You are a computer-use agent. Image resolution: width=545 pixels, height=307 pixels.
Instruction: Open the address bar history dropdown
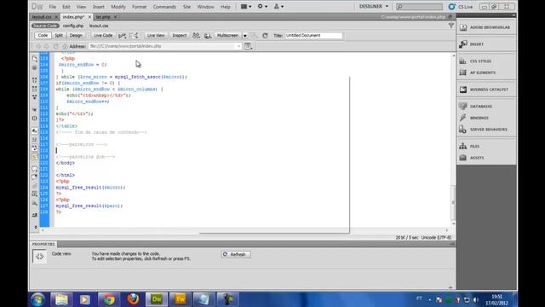[x=238, y=46]
